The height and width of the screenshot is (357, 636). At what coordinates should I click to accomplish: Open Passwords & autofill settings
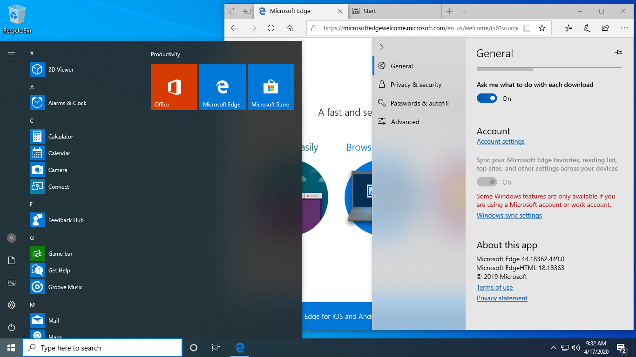pos(419,103)
